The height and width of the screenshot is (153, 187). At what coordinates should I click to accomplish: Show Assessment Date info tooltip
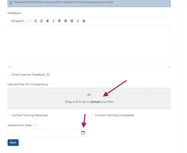pyautogui.click(x=35, y=125)
